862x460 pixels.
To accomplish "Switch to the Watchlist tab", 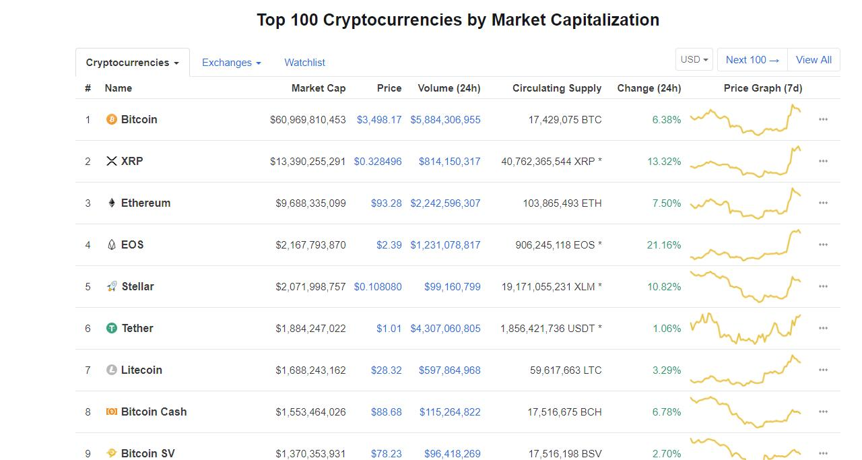I will (x=304, y=63).
